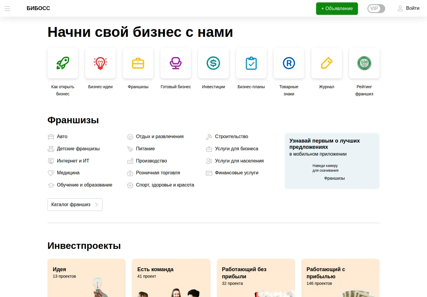The height and width of the screenshot is (297, 427).
Task: Open the Производство category link
Action: click(152, 161)
